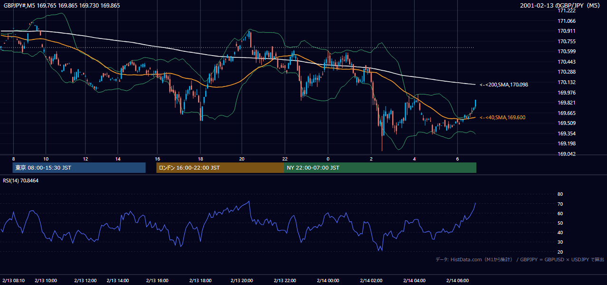Click hour tick 8 under price chart
The width and height of the screenshot is (607, 285).
[x=13, y=159]
